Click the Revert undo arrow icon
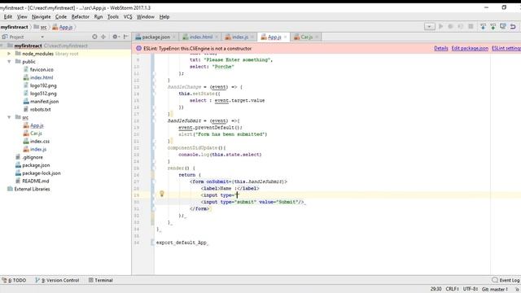 [513, 26]
